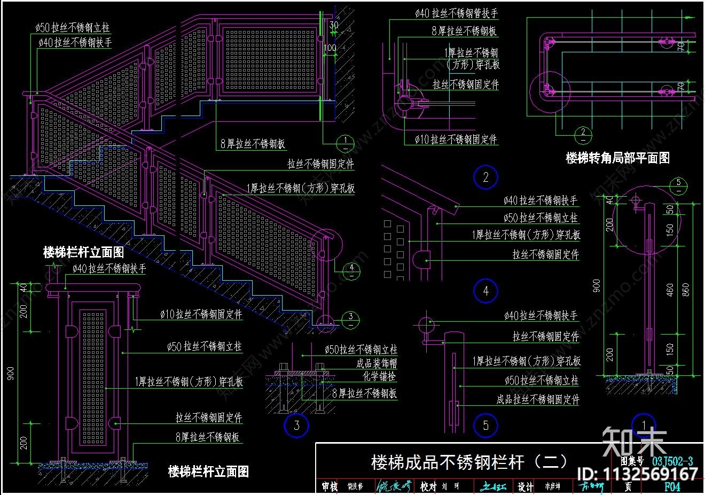Click the 图集号 label in title block
This screenshot has width=705, height=495.
pyautogui.click(x=633, y=461)
